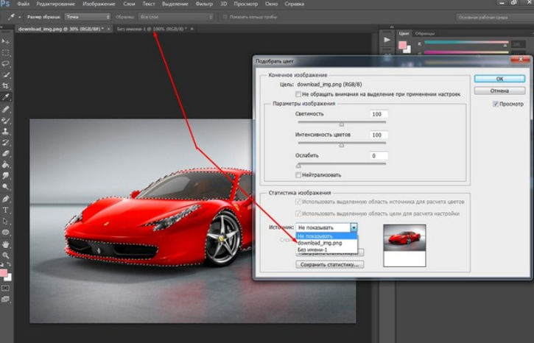534x343 pixels.
Task: Open the Actions panel play icon
Action: point(387,40)
